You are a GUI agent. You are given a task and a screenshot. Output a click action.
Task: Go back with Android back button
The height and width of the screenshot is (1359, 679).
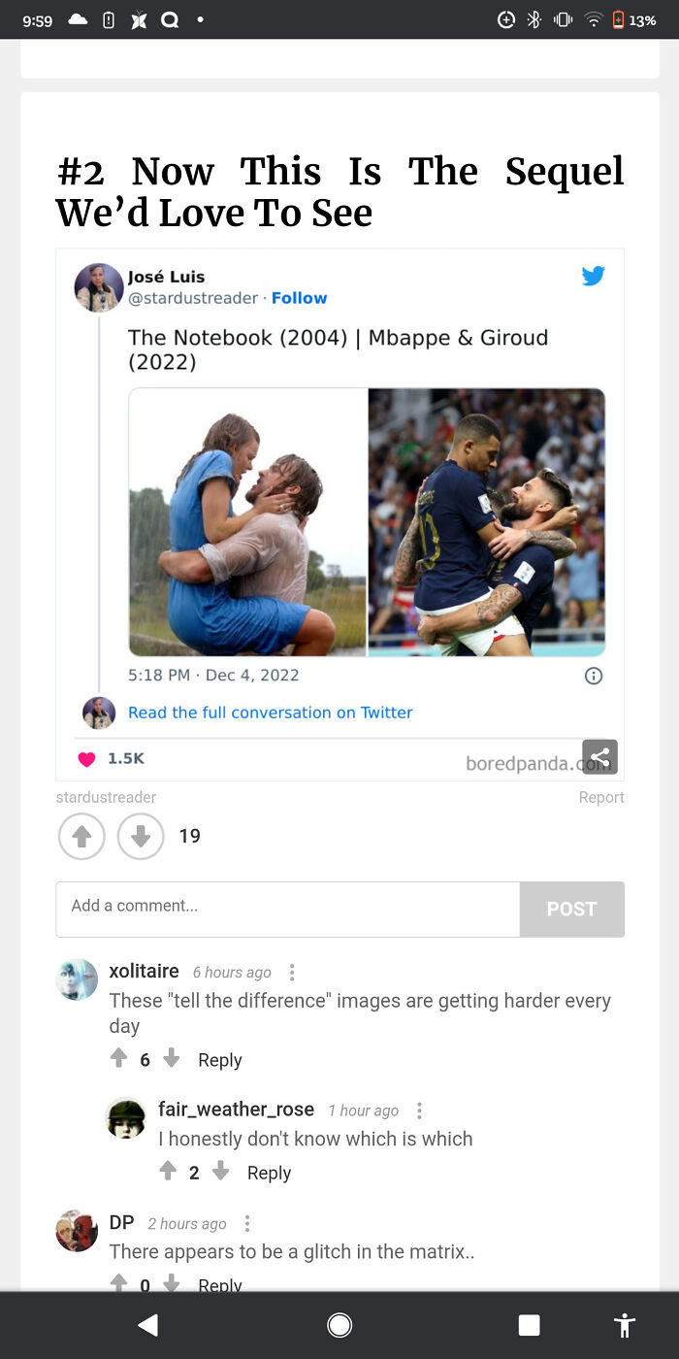pos(147,1325)
